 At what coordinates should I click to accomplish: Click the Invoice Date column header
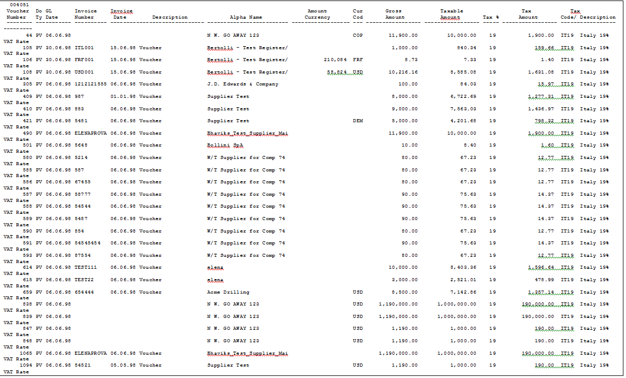coord(121,14)
